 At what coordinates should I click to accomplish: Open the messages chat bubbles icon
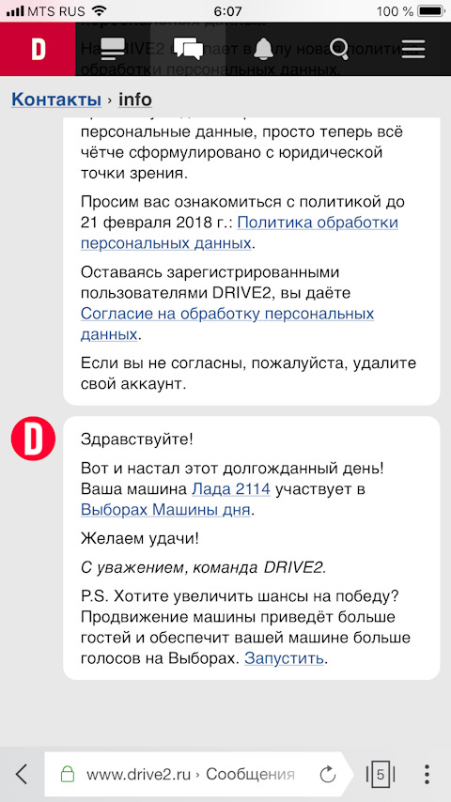click(188, 50)
